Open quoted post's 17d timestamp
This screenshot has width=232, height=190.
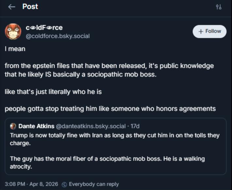point(135,126)
